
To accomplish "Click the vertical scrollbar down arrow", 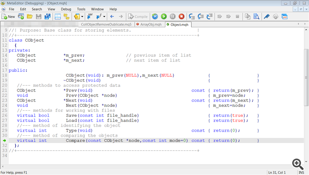I will (306, 161).
